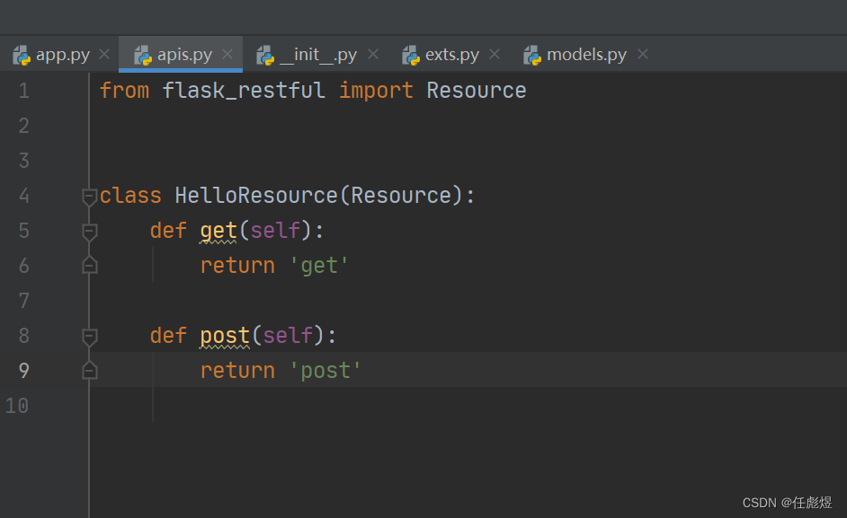The width and height of the screenshot is (847, 518).
Task: Click the from keyword on line 1
Action: click(x=124, y=90)
